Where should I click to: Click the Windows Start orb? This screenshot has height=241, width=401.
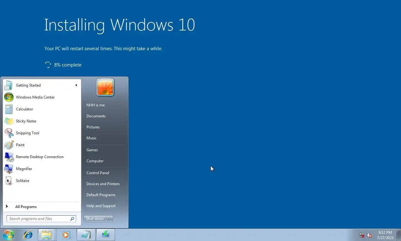8,235
